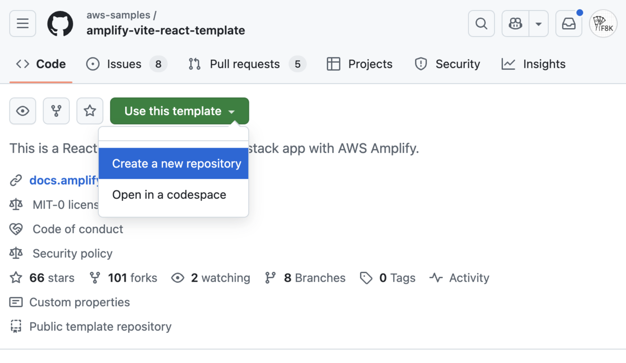View the 66 stars list
This screenshot has height=363, width=626.
pos(52,278)
